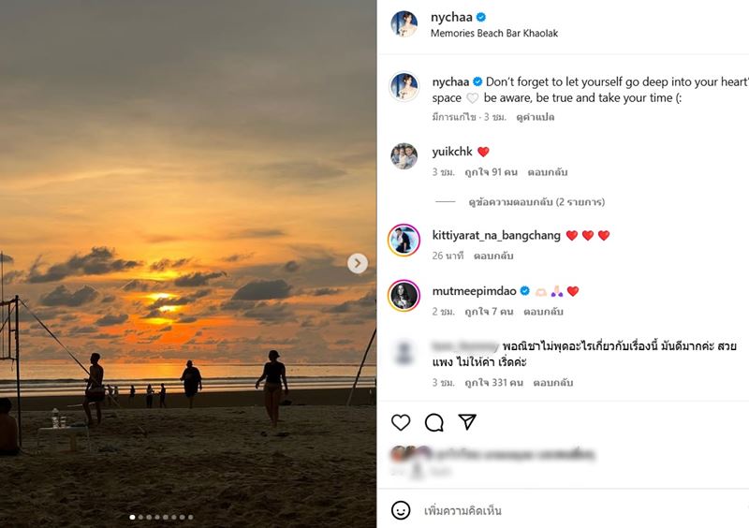Open nychaa username in post header
The width and height of the screenshot is (749, 528).
450,17
